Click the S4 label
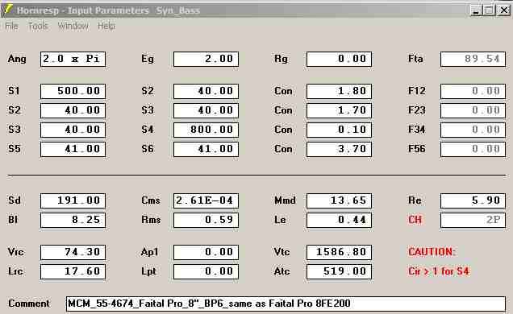 pyautogui.click(x=148, y=130)
